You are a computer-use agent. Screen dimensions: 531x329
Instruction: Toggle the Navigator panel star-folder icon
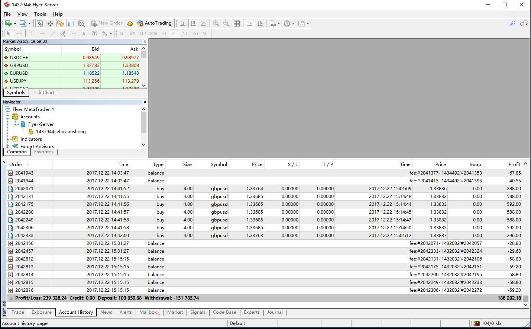pyautogui.click(x=61, y=23)
